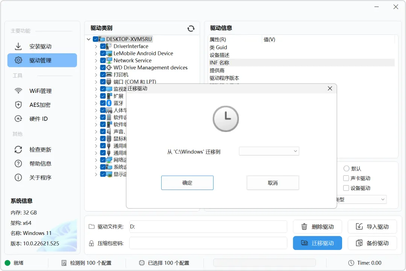Click the refresh icon beside 检查更新

click(x=18, y=150)
